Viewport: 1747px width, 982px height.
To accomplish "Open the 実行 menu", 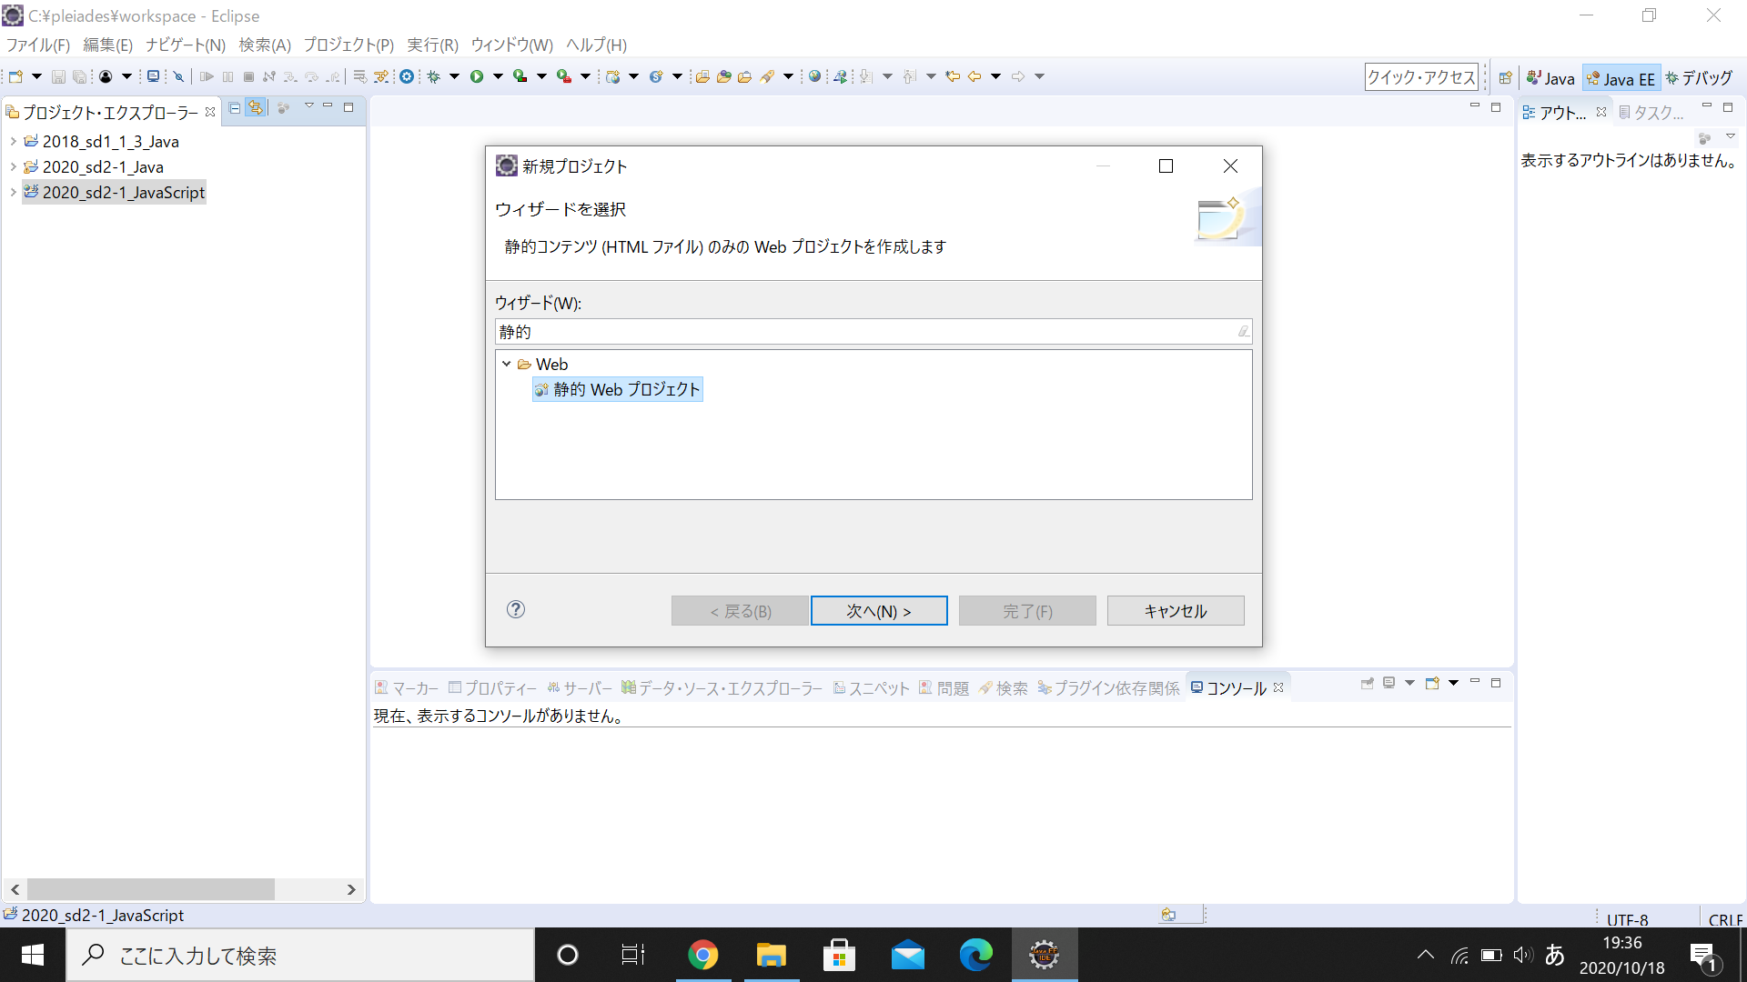I will pos(432,44).
